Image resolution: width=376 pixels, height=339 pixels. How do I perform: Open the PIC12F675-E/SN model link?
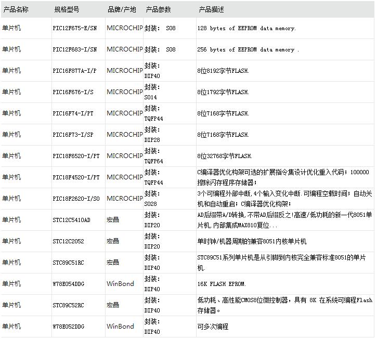(x=75, y=28)
